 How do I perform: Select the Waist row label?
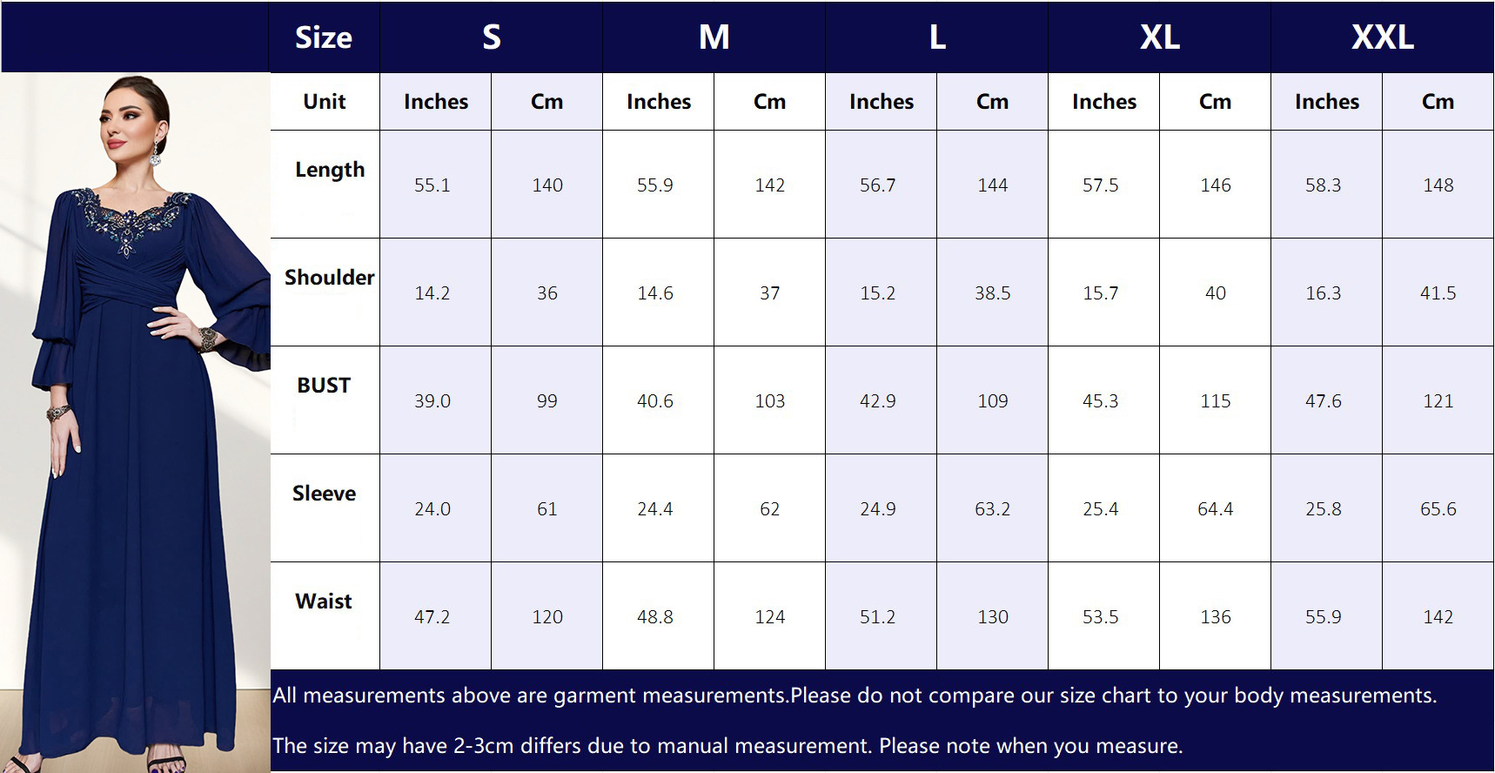coord(324,602)
